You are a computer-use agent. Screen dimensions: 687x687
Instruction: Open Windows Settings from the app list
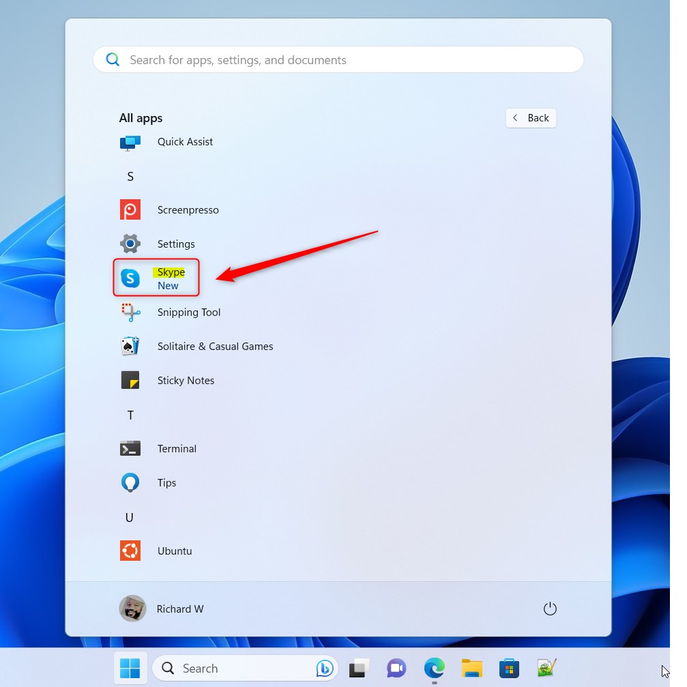(x=176, y=244)
